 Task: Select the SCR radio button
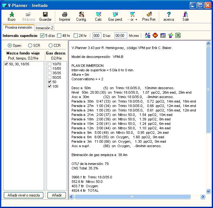pos(30,46)
